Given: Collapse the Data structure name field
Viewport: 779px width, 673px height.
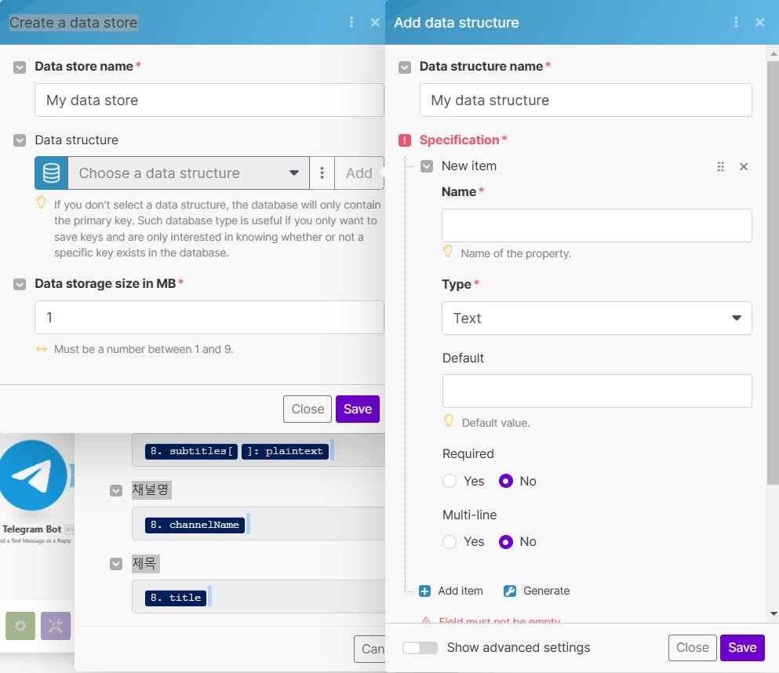Looking at the screenshot, I should [x=404, y=67].
